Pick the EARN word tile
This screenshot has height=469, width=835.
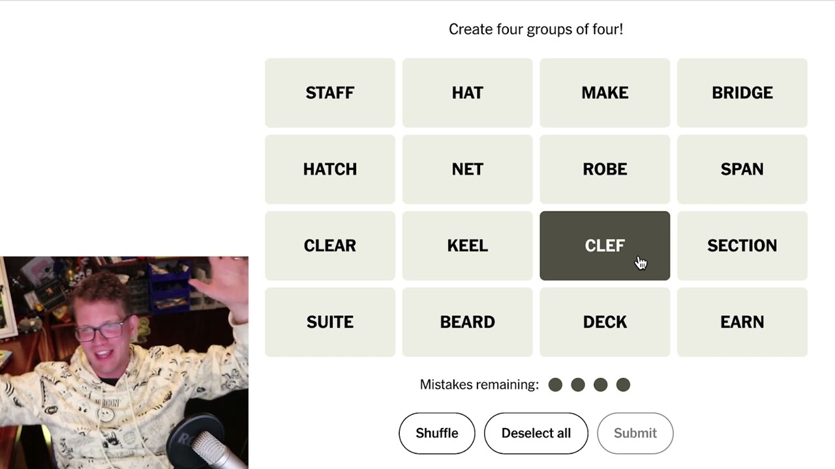point(742,322)
